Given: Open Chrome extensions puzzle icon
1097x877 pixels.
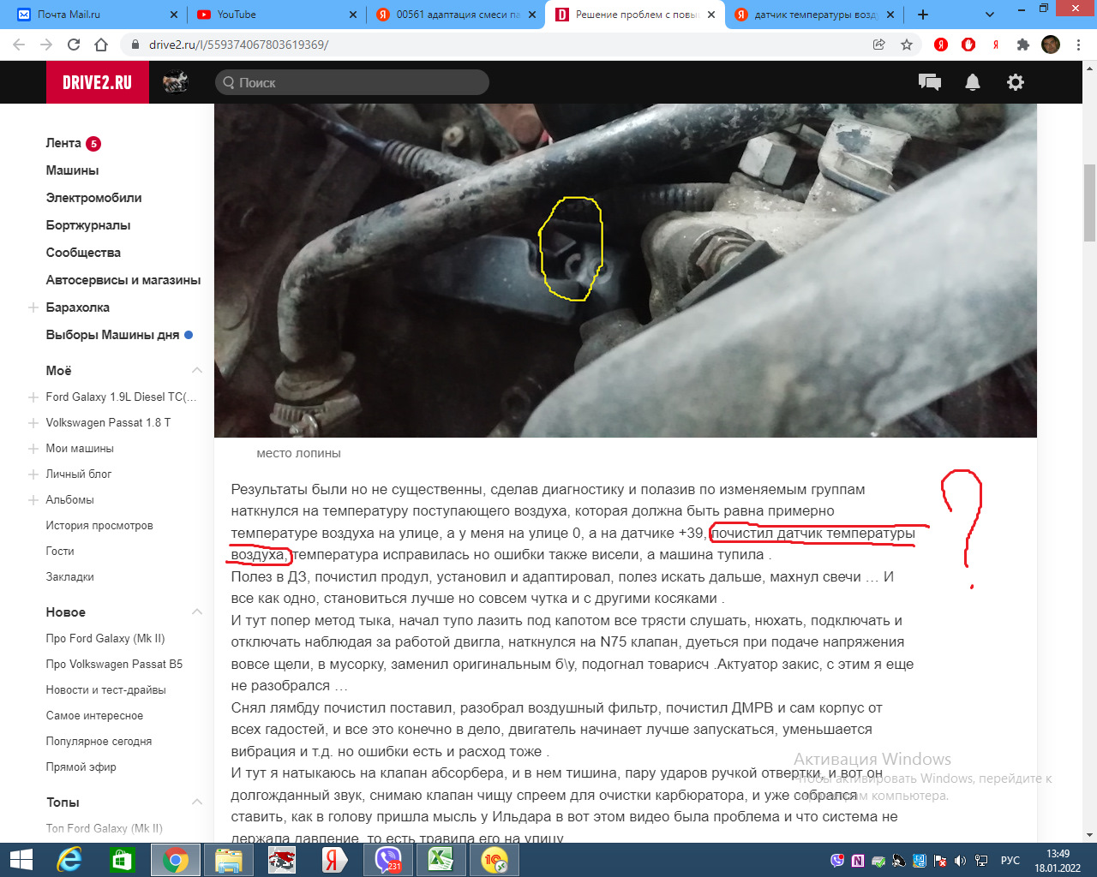Looking at the screenshot, I should coord(1022,45).
